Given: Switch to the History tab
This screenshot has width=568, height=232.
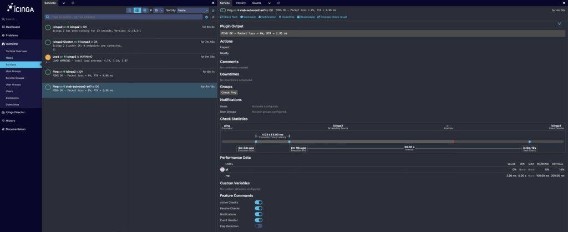Looking at the screenshot, I should pos(241,3).
